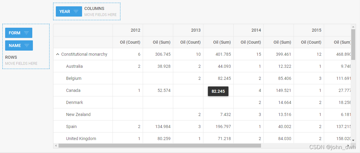Click the horizontal scrollbar thumb

[160, 146]
